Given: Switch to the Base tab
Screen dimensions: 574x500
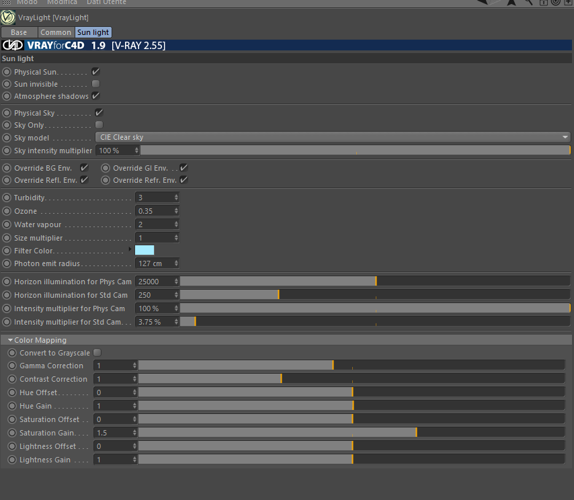Looking at the screenshot, I should 19,32.
